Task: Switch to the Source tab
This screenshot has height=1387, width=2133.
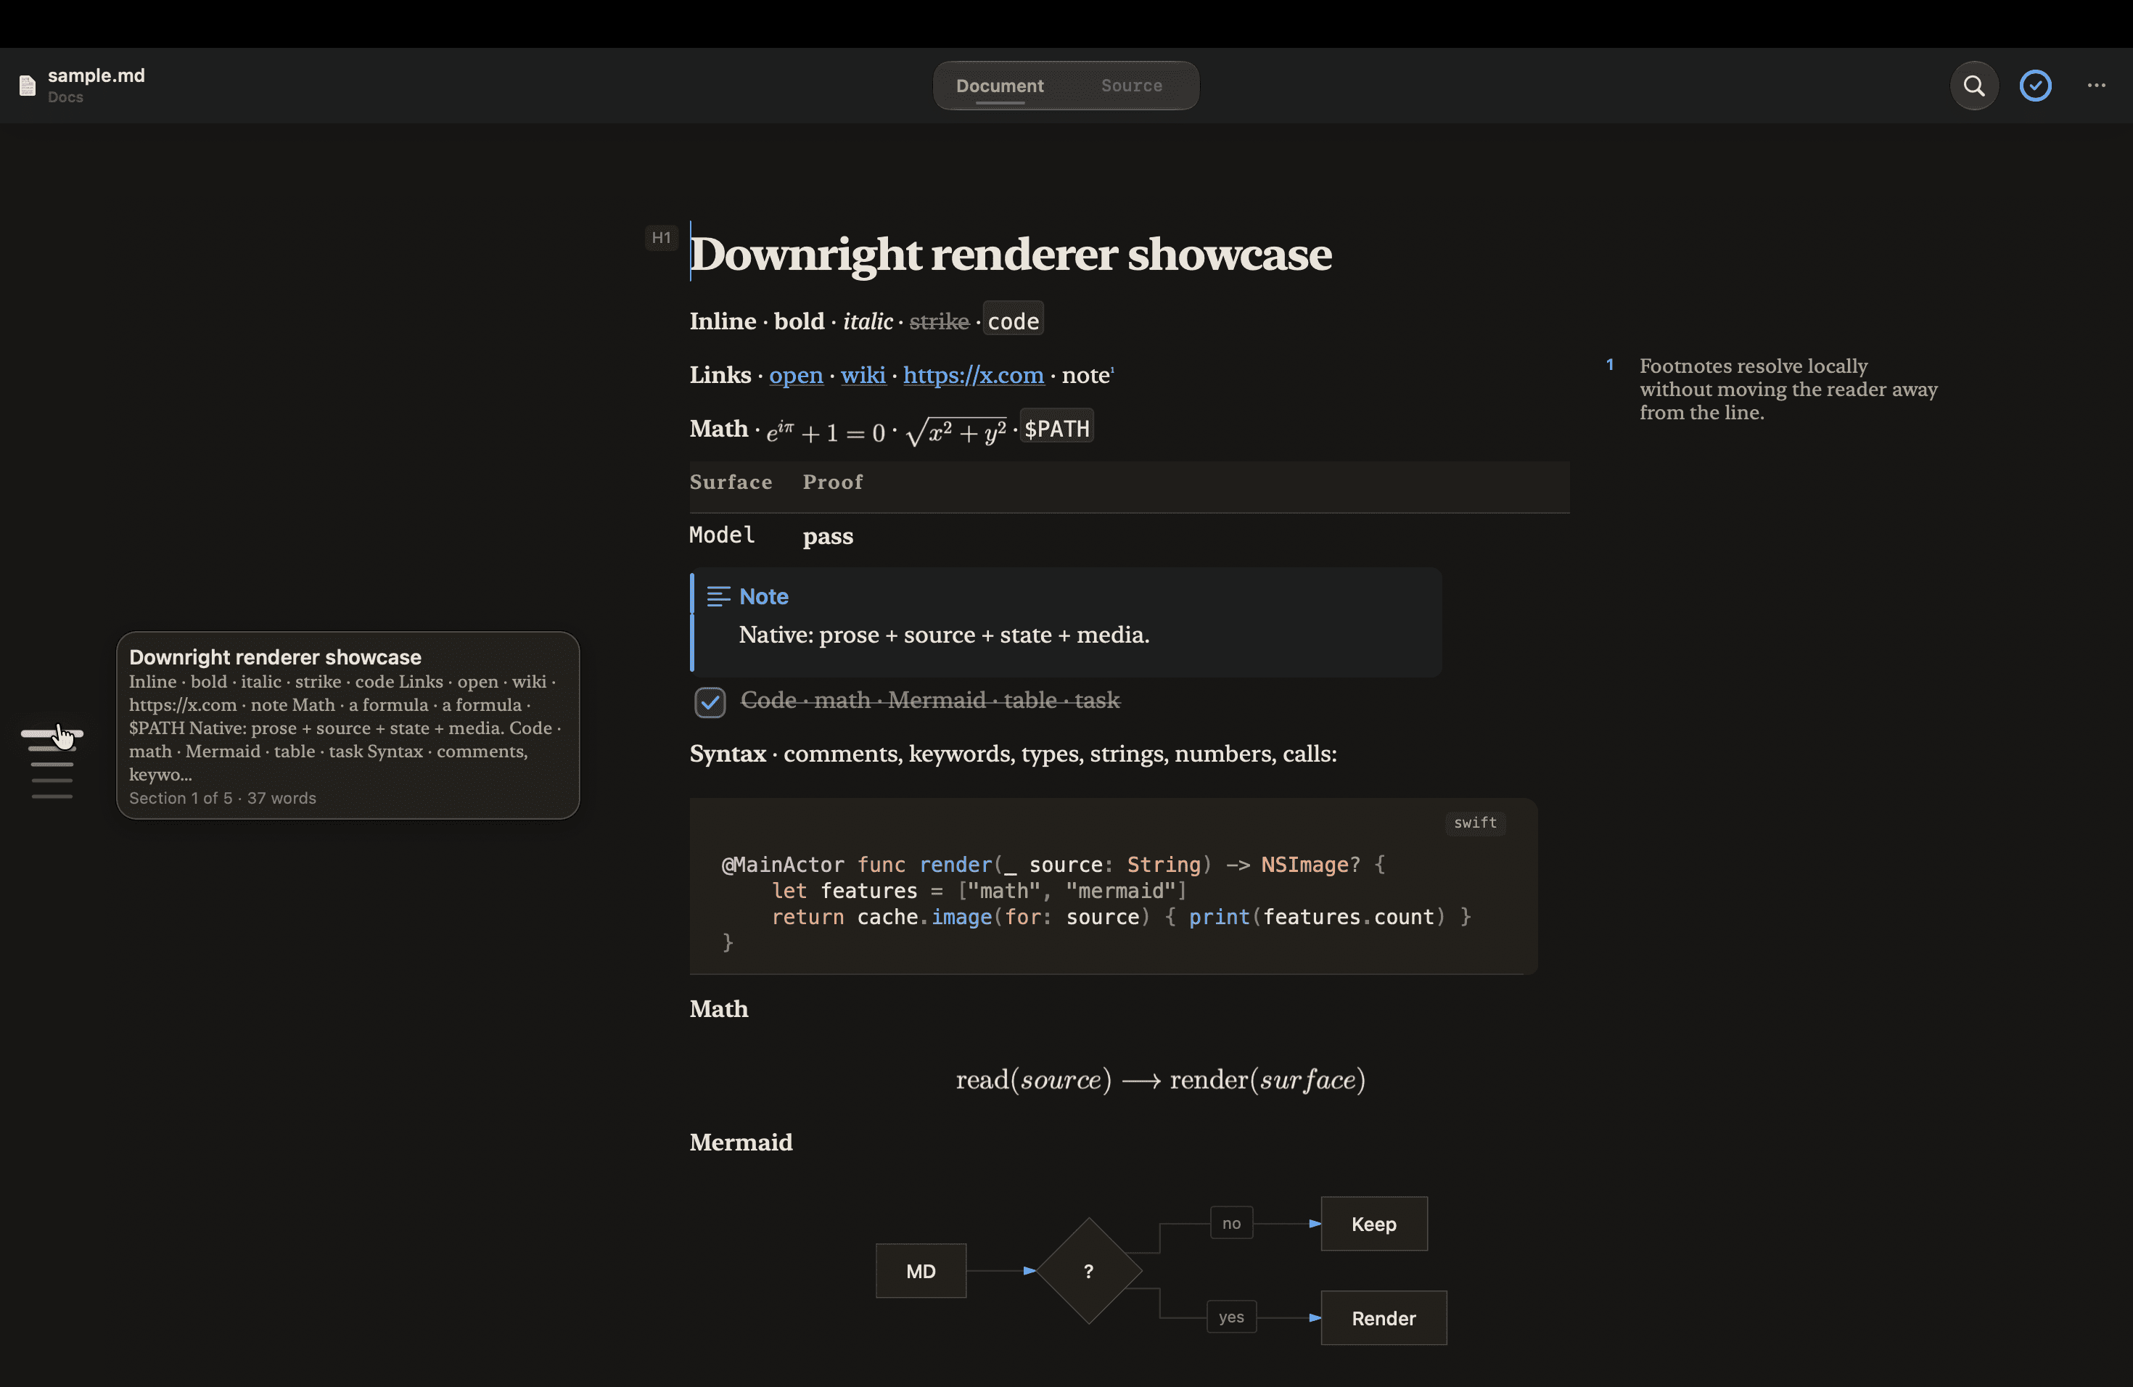Action: (1131, 86)
